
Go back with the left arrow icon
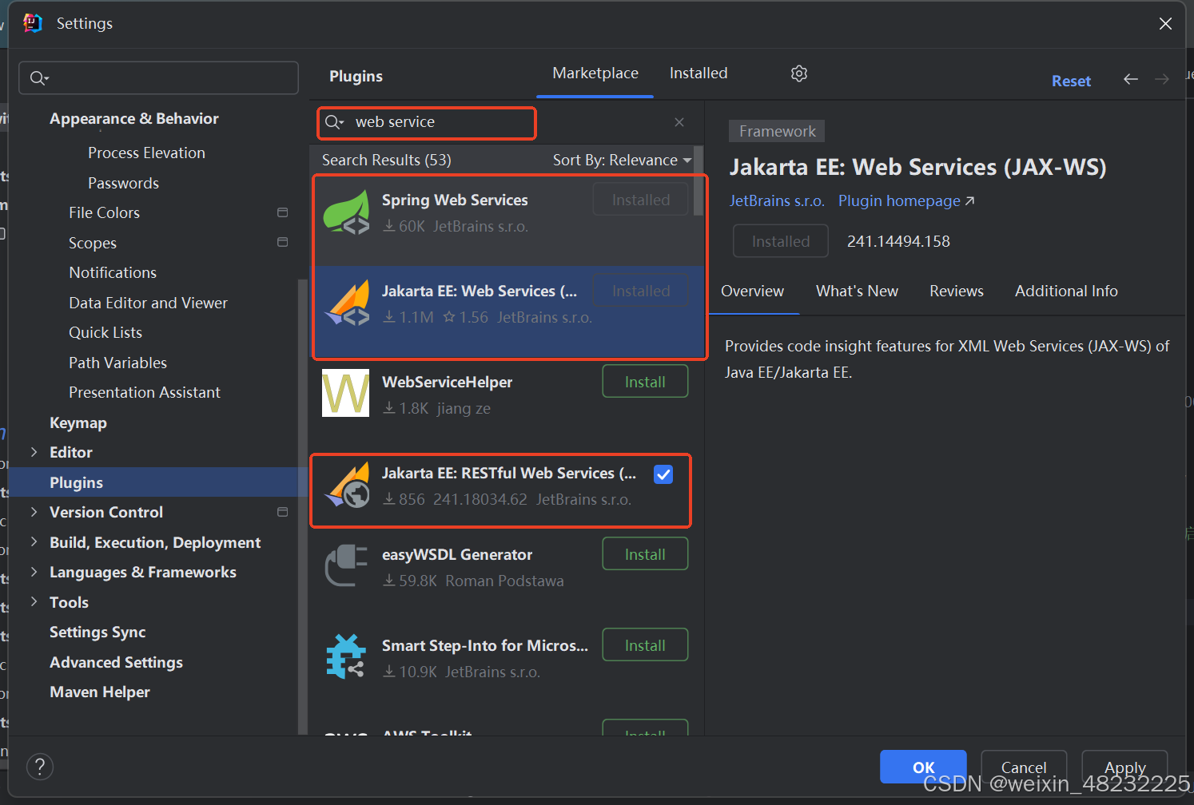pyautogui.click(x=1130, y=79)
